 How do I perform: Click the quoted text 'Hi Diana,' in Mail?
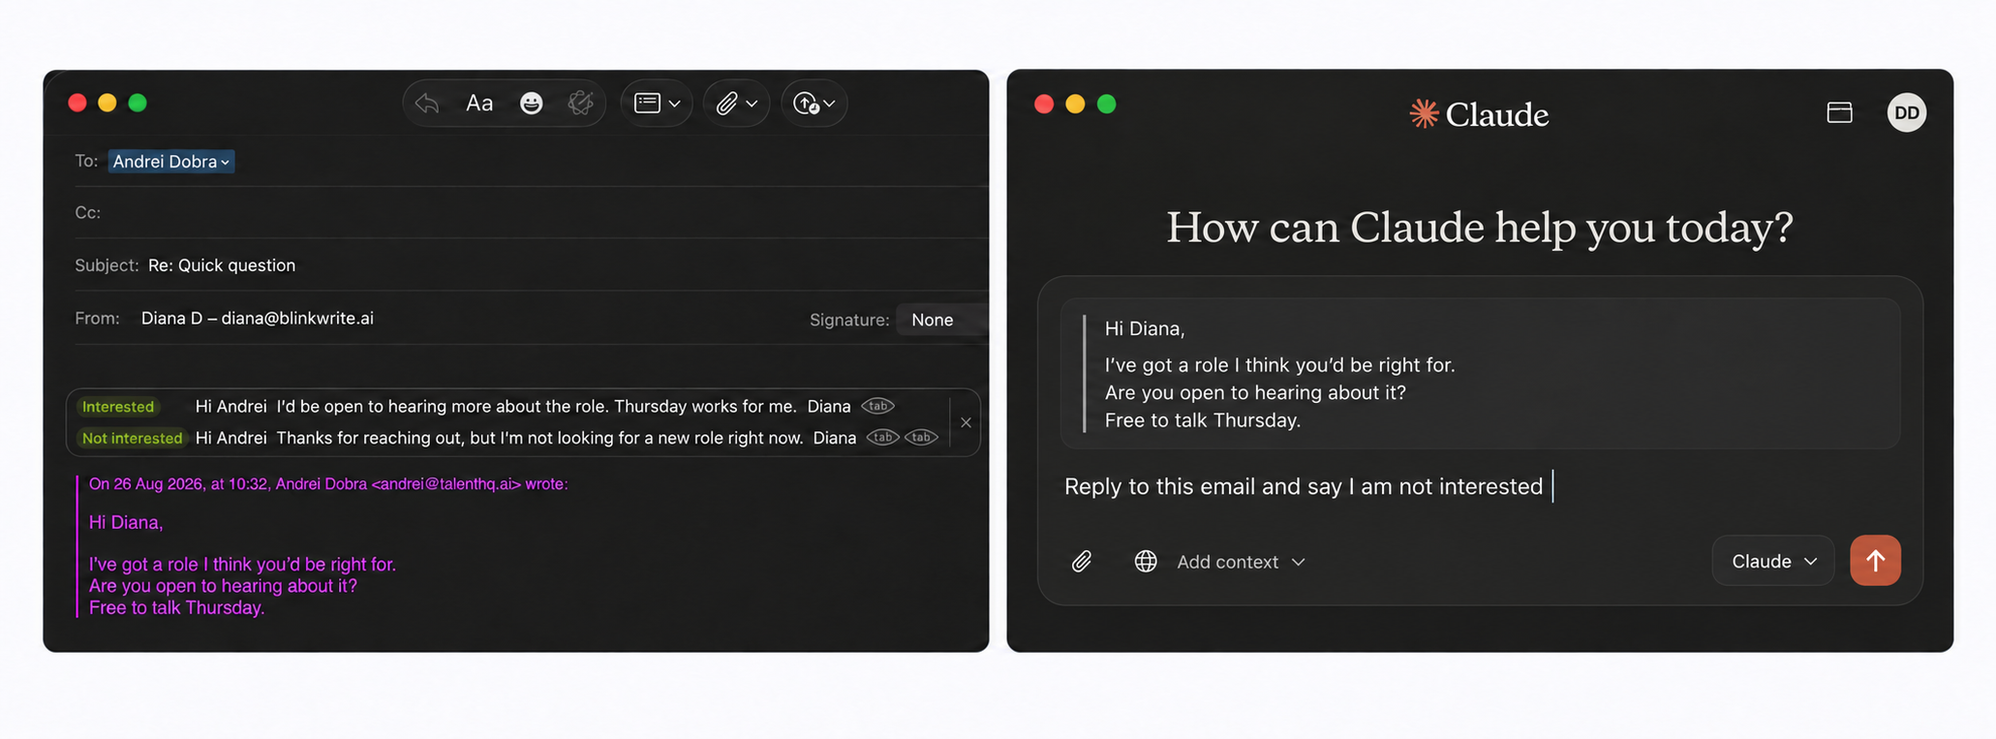tap(126, 522)
